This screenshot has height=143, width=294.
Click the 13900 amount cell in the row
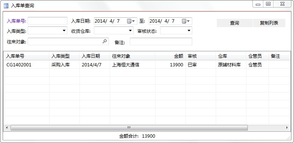[x=170, y=65]
